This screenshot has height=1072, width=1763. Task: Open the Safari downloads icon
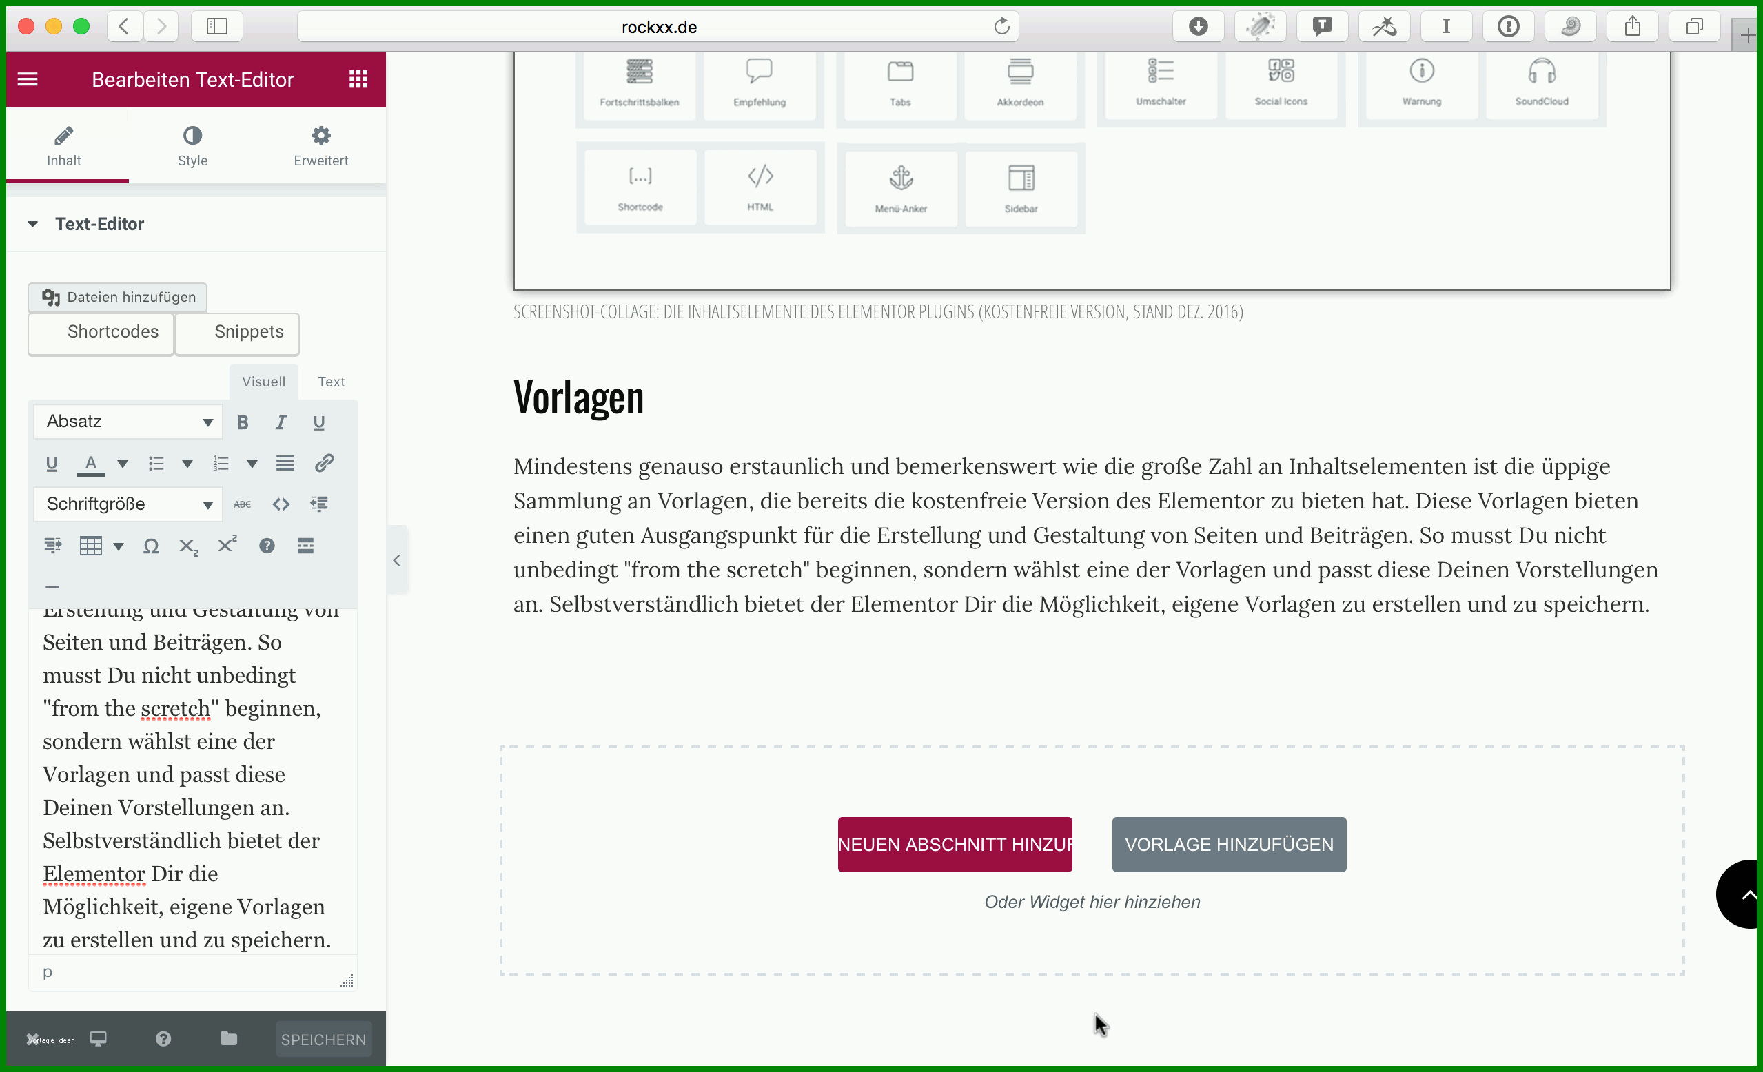coord(1198,26)
